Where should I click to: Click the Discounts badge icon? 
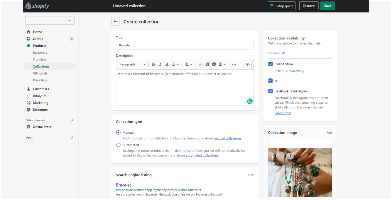(28, 110)
